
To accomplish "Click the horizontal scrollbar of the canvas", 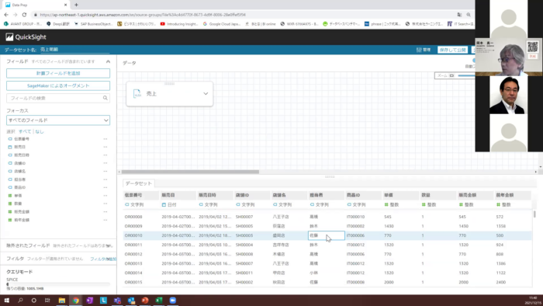I will pos(190,172).
